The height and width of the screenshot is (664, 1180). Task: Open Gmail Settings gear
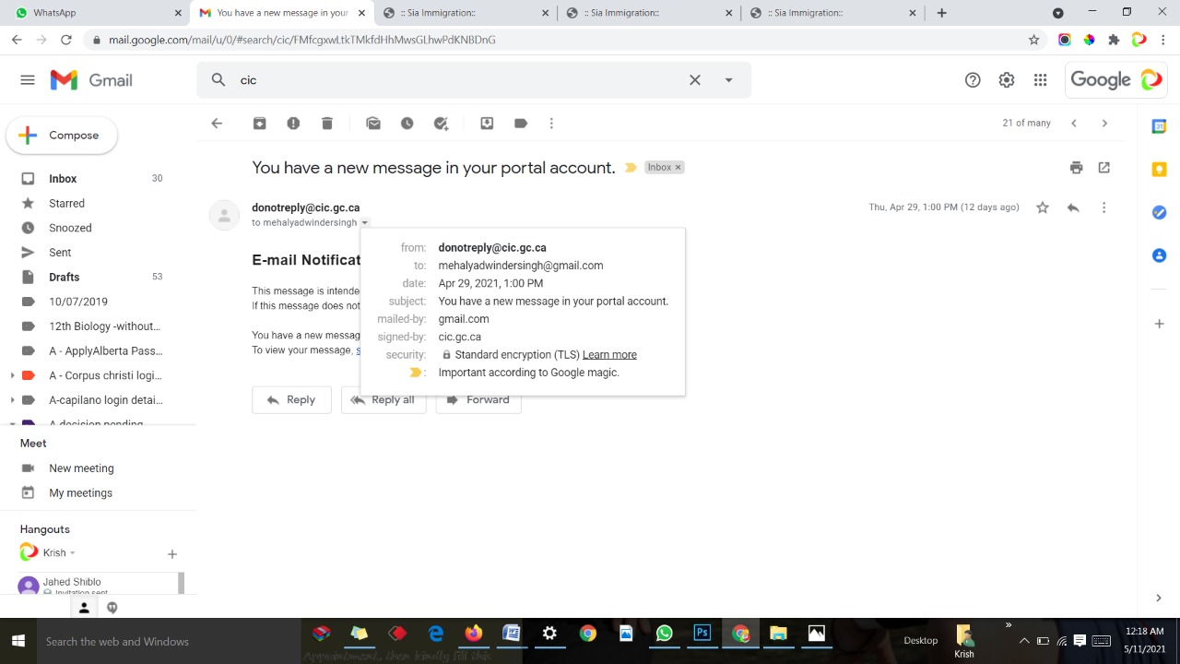tap(1007, 80)
